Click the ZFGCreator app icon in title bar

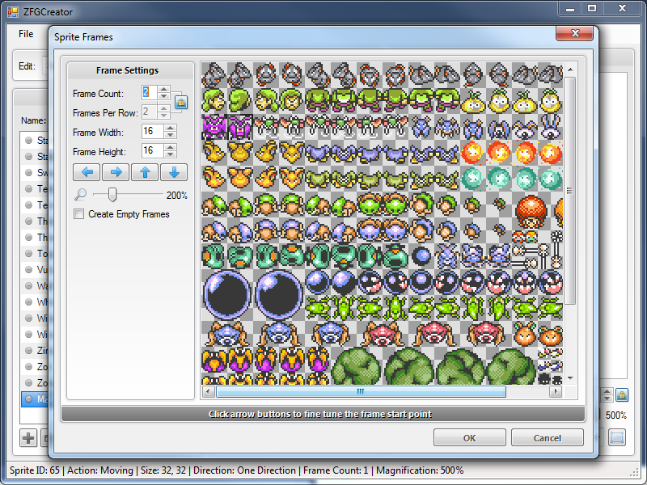13,12
